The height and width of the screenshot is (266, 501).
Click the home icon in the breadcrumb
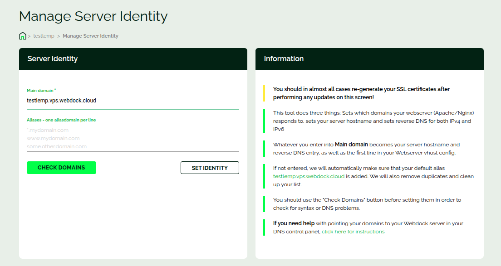pos(23,36)
